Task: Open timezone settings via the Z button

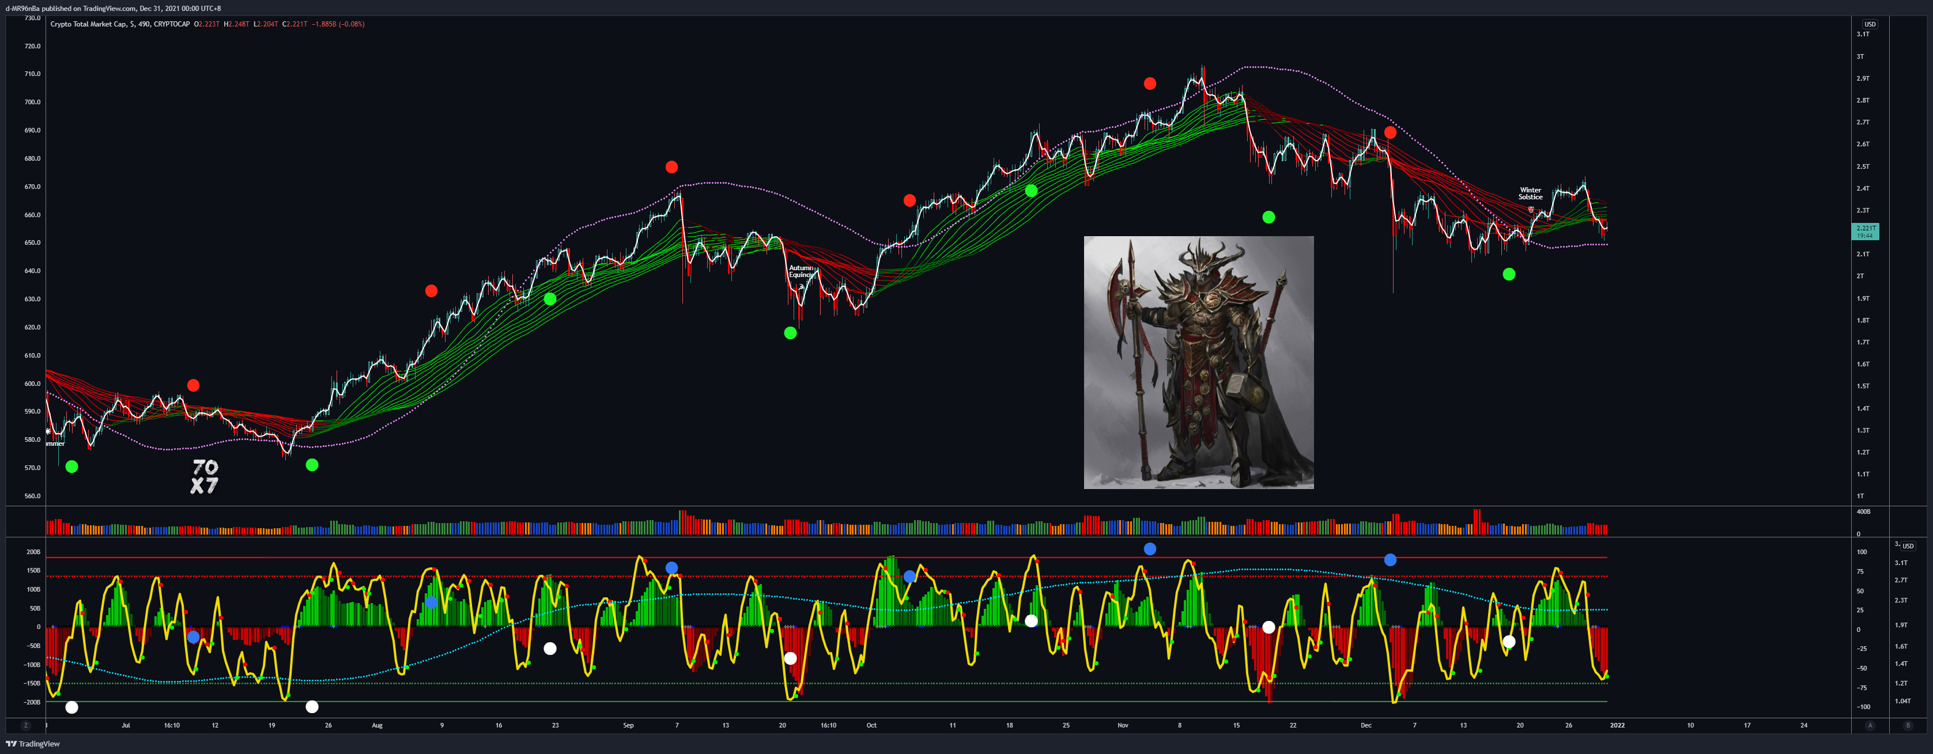Action: click(25, 726)
